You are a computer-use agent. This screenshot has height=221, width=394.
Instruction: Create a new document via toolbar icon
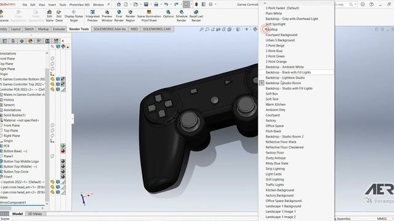click(x=126, y=4)
